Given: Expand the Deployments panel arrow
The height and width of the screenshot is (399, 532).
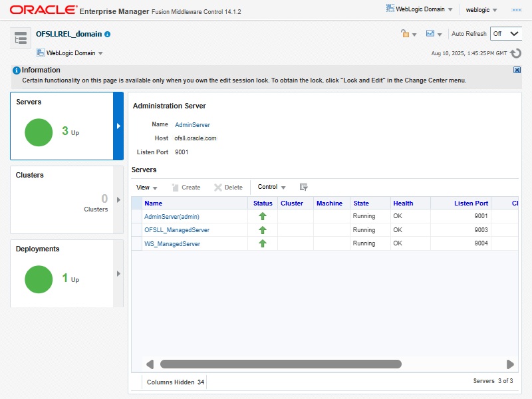Looking at the screenshot, I should point(118,273).
